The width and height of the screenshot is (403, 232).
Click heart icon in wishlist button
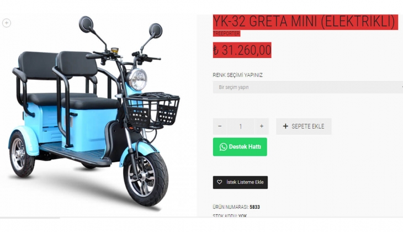point(219,182)
